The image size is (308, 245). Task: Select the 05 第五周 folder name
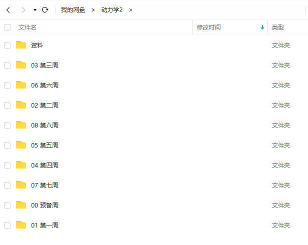click(45, 145)
